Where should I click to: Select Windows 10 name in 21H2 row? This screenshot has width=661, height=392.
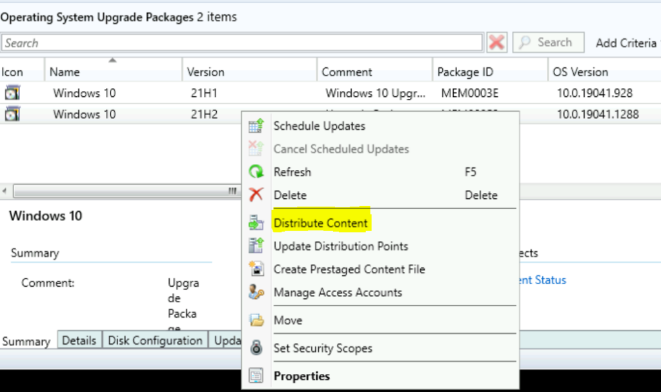point(85,114)
